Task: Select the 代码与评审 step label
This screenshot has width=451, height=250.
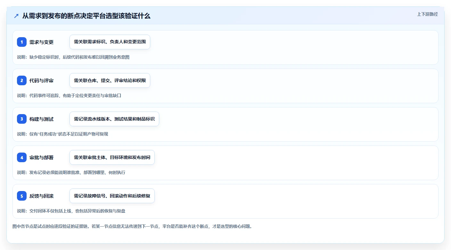Action: click(x=41, y=80)
